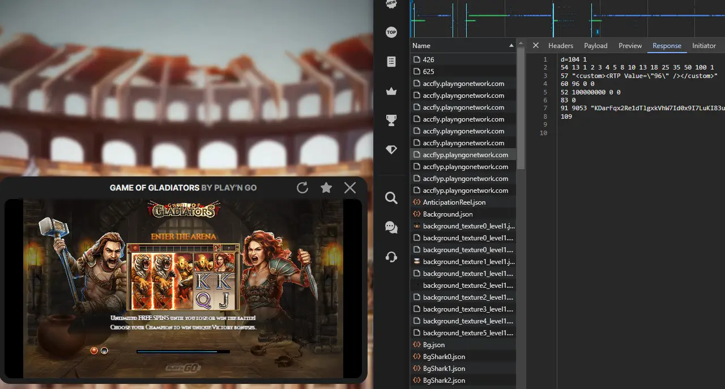The width and height of the screenshot is (725, 389).
Task: Click line number 10 in response gutter
Action: pyautogui.click(x=544, y=133)
